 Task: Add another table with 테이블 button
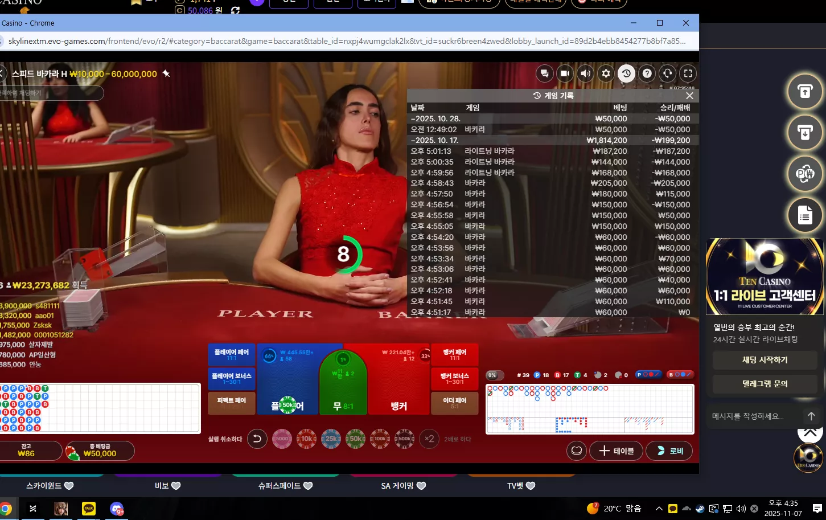click(617, 451)
